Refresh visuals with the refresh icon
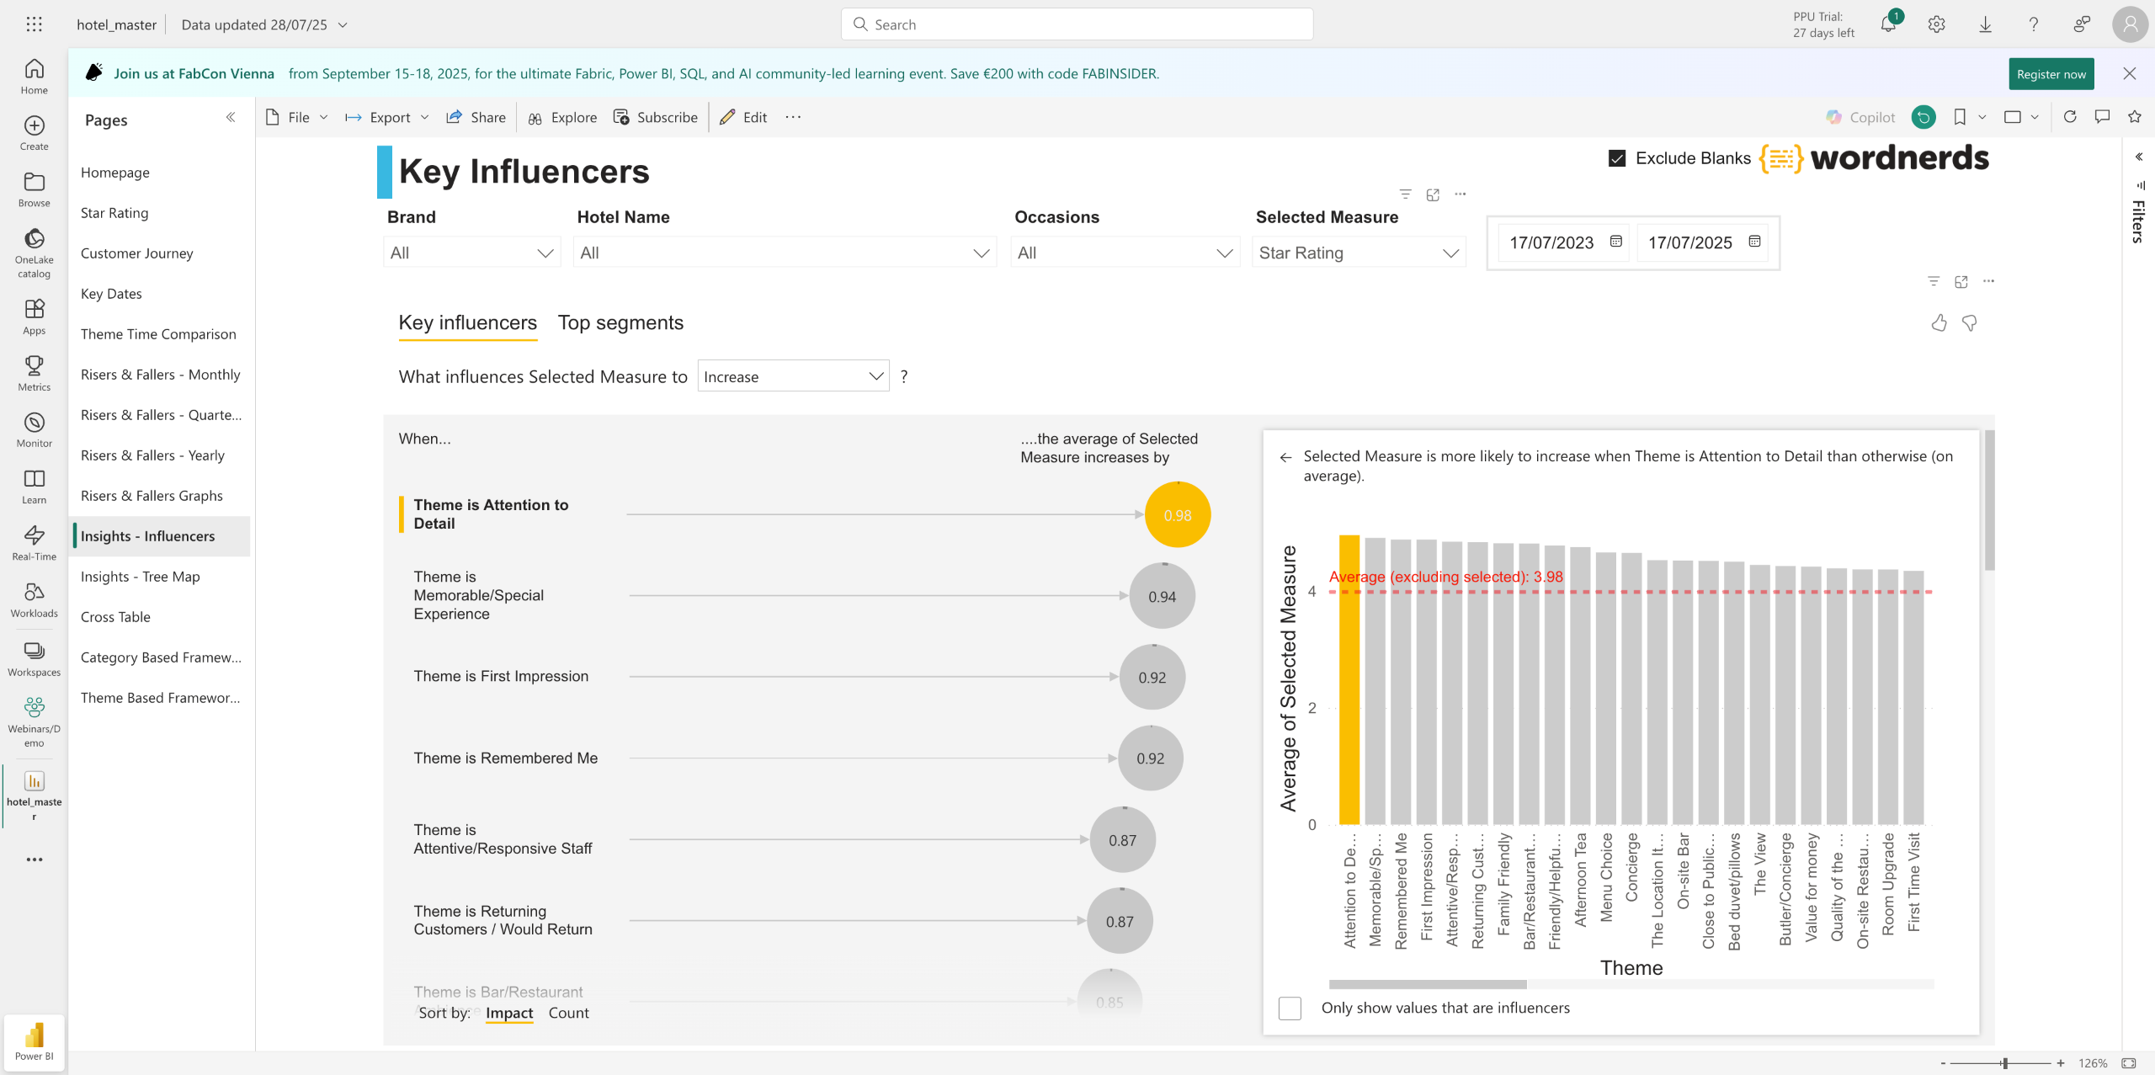This screenshot has height=1075, width=2155. (x=2070, y=117)
